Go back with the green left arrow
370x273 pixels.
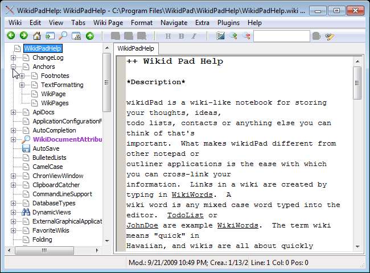(11, 36)
